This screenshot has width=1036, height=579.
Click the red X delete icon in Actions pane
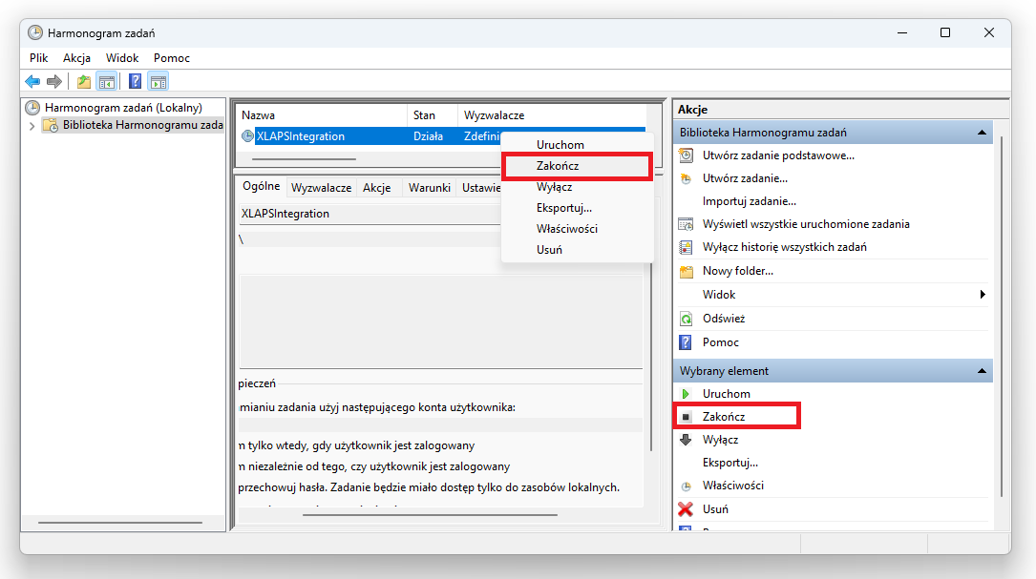pyautogui.click(x=686, y=509)
